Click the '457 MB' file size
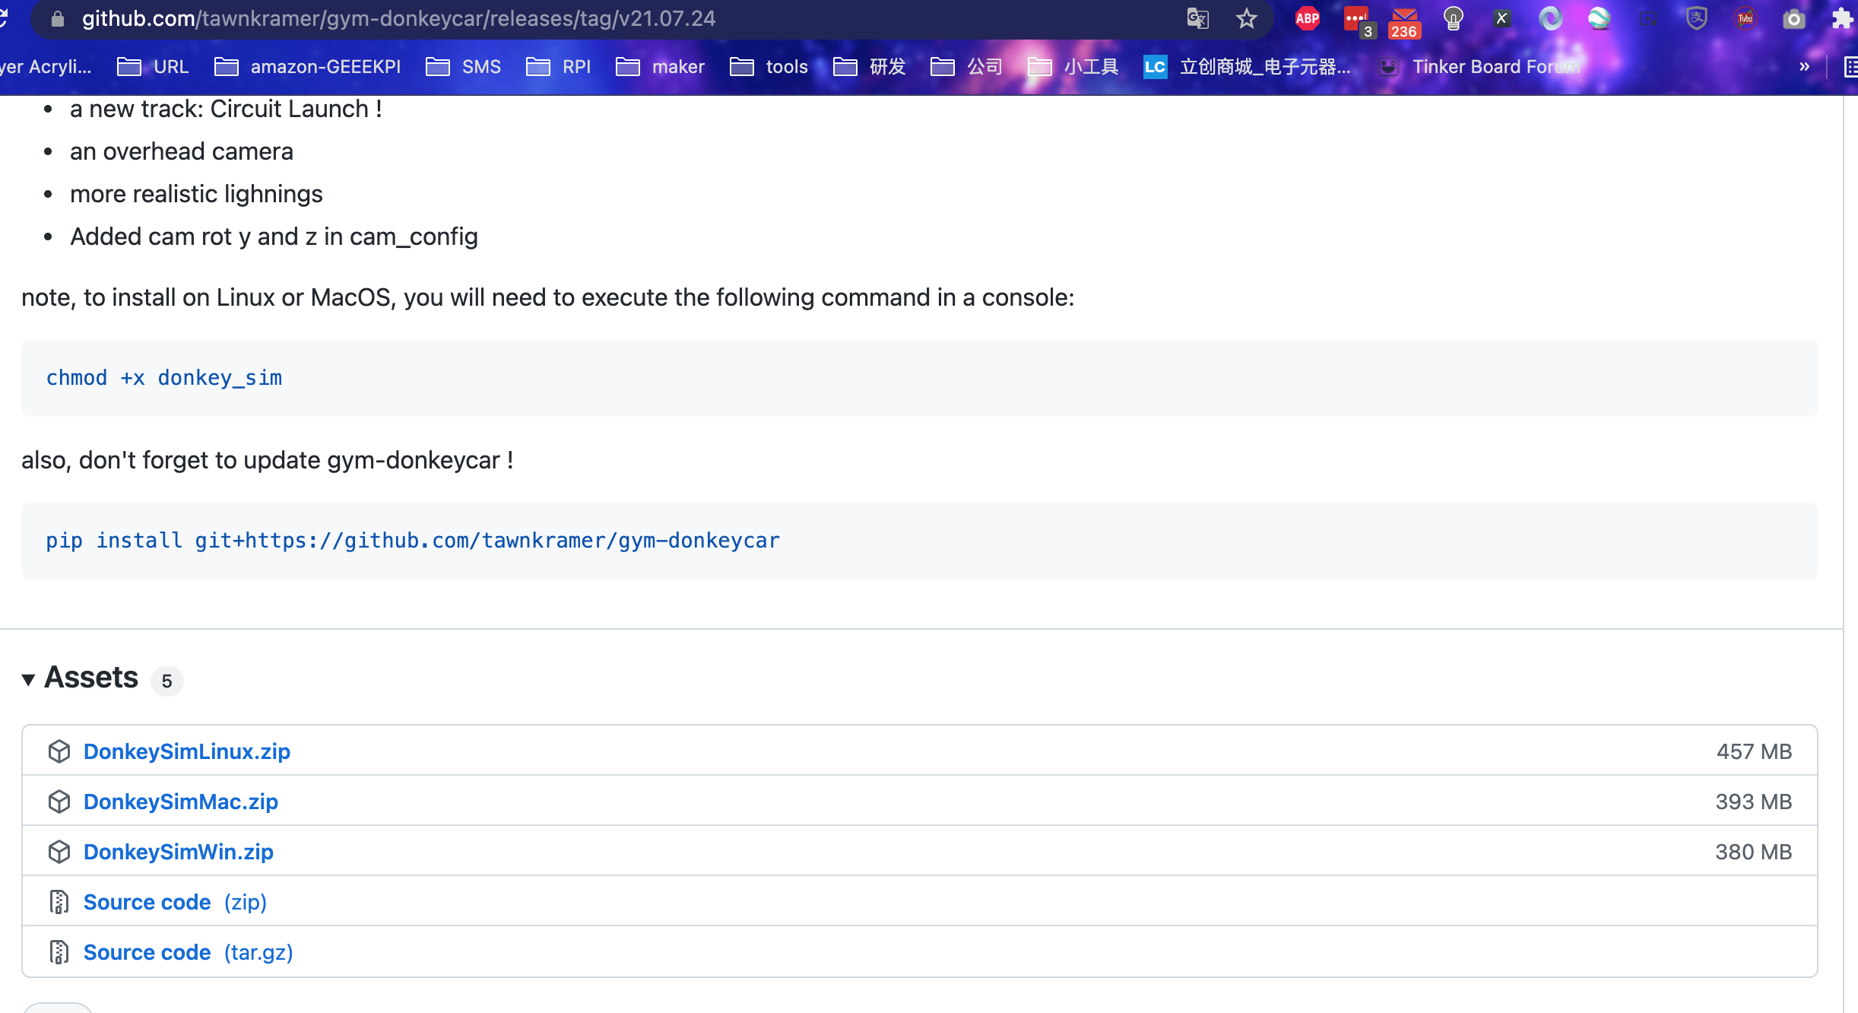The image size is (1858, 1013). point(1754,751)
